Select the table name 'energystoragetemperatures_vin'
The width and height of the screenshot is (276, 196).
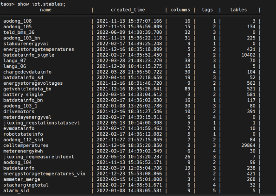coord(44,173)
